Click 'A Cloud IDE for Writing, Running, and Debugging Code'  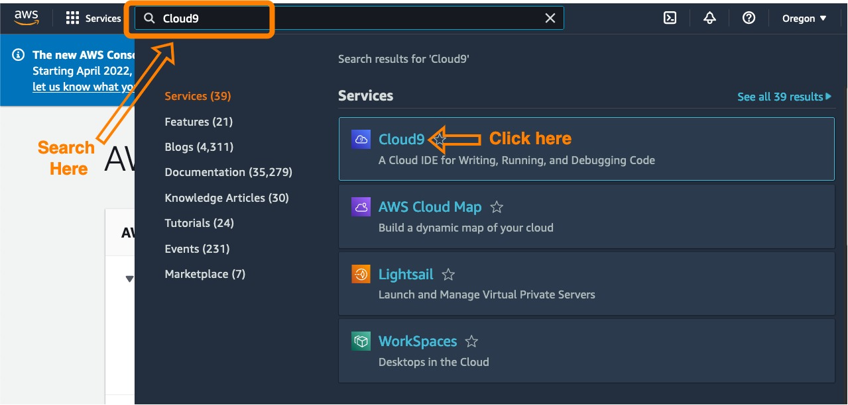pos(516,160)
